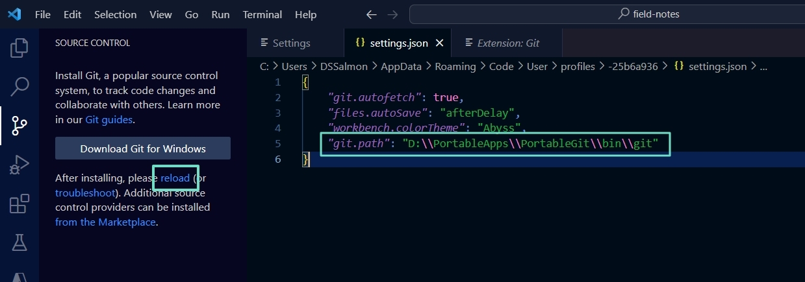
Task: Open the Extensions view icon
Action: pyautogui.click(x=19, y=204)
